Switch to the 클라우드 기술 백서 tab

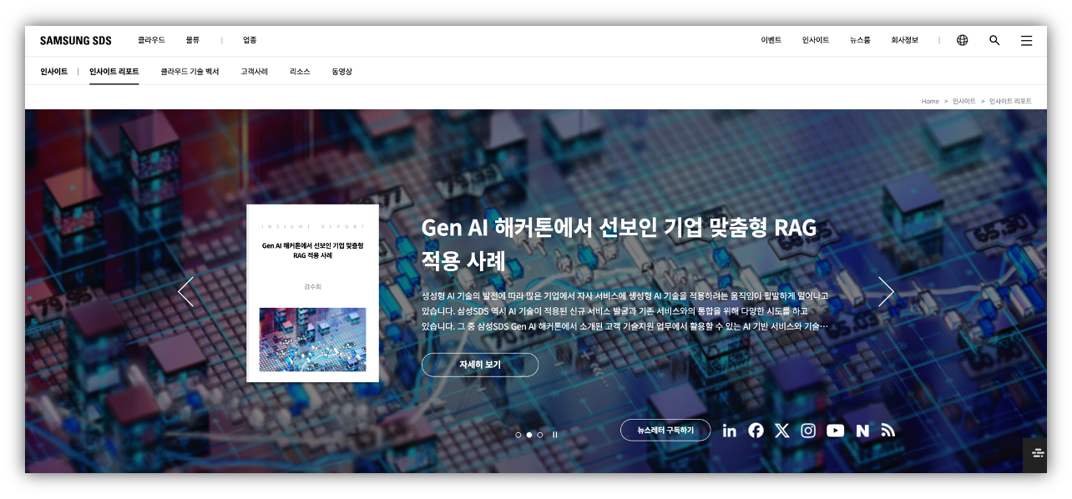pyautogui.click(x=190, y=72)
